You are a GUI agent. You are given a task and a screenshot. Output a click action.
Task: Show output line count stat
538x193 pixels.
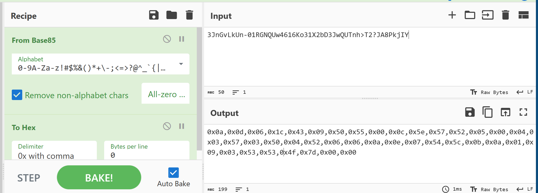tap(242, 189)
